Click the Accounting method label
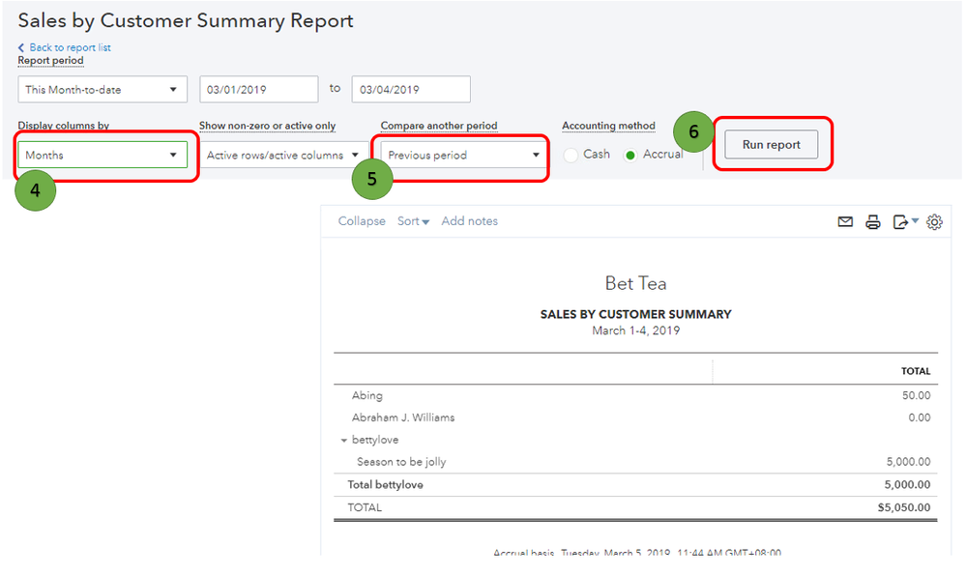 608,126
